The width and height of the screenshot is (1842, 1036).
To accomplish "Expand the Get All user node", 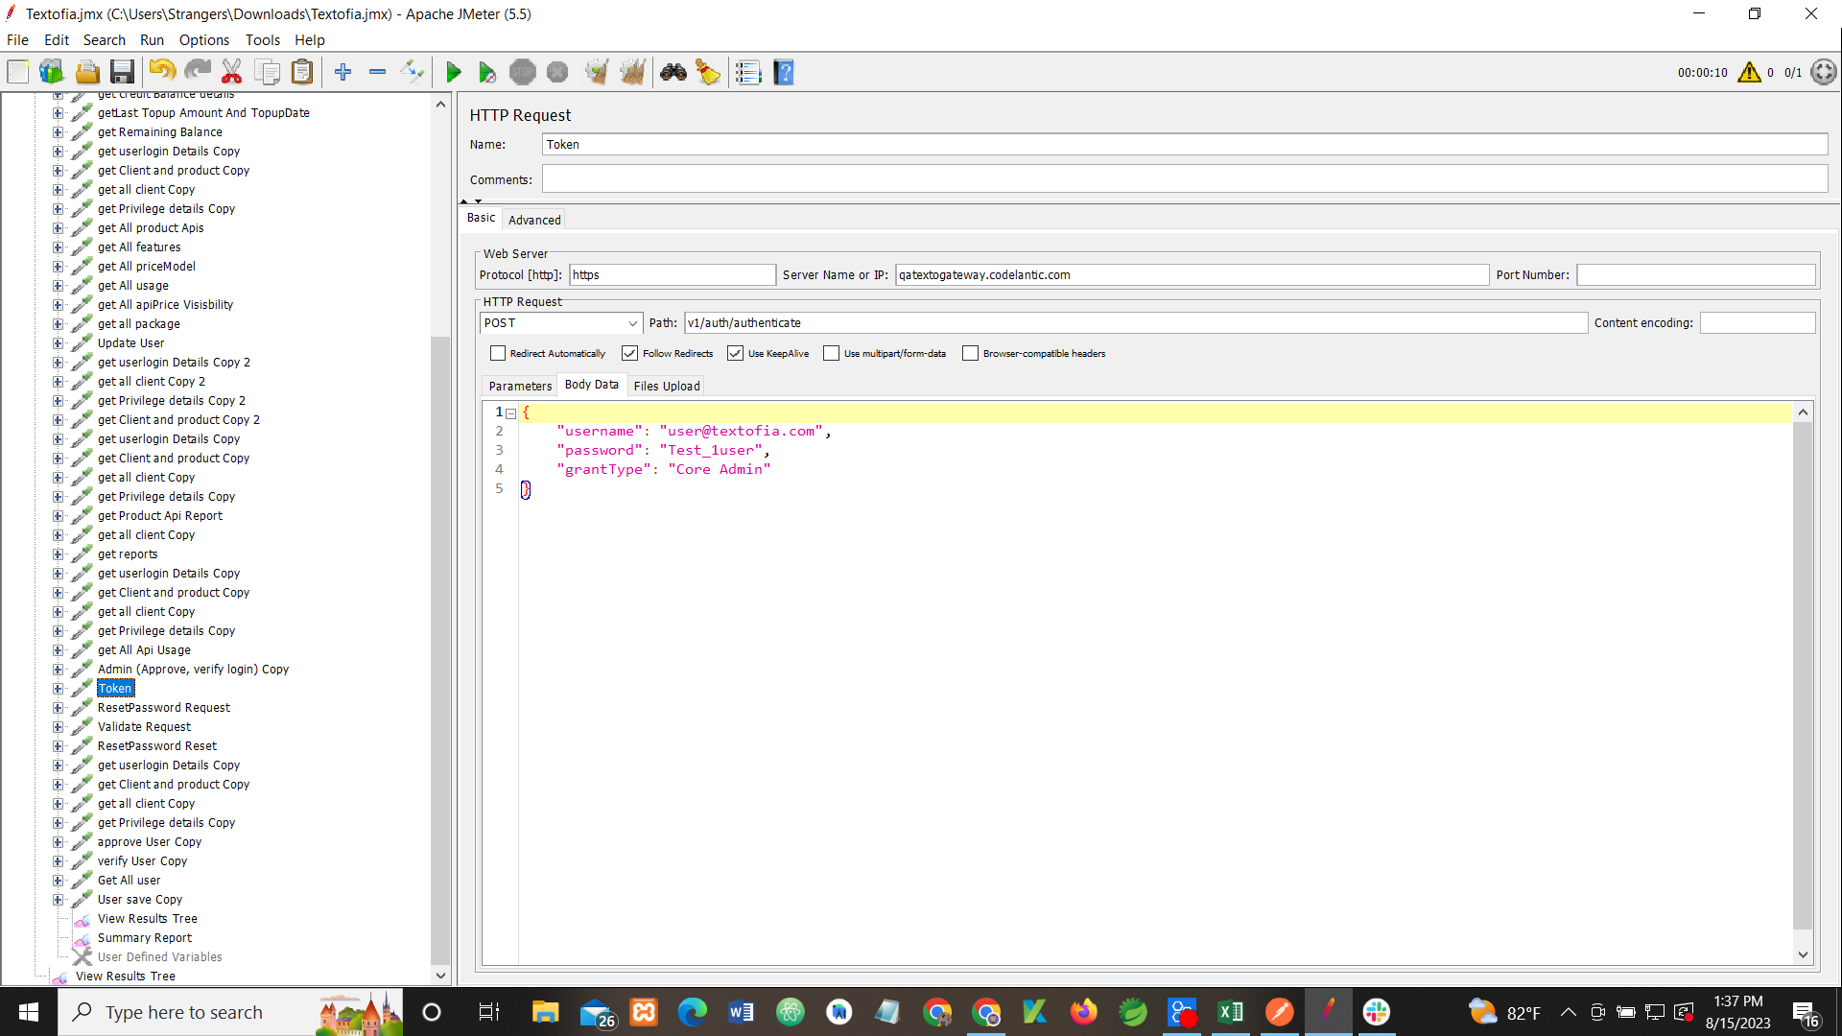I will pyautogui.click(x=59, y=881).
